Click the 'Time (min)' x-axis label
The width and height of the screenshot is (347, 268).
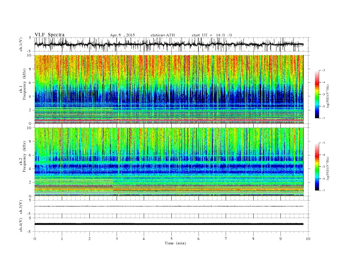[x=175, y=243]
